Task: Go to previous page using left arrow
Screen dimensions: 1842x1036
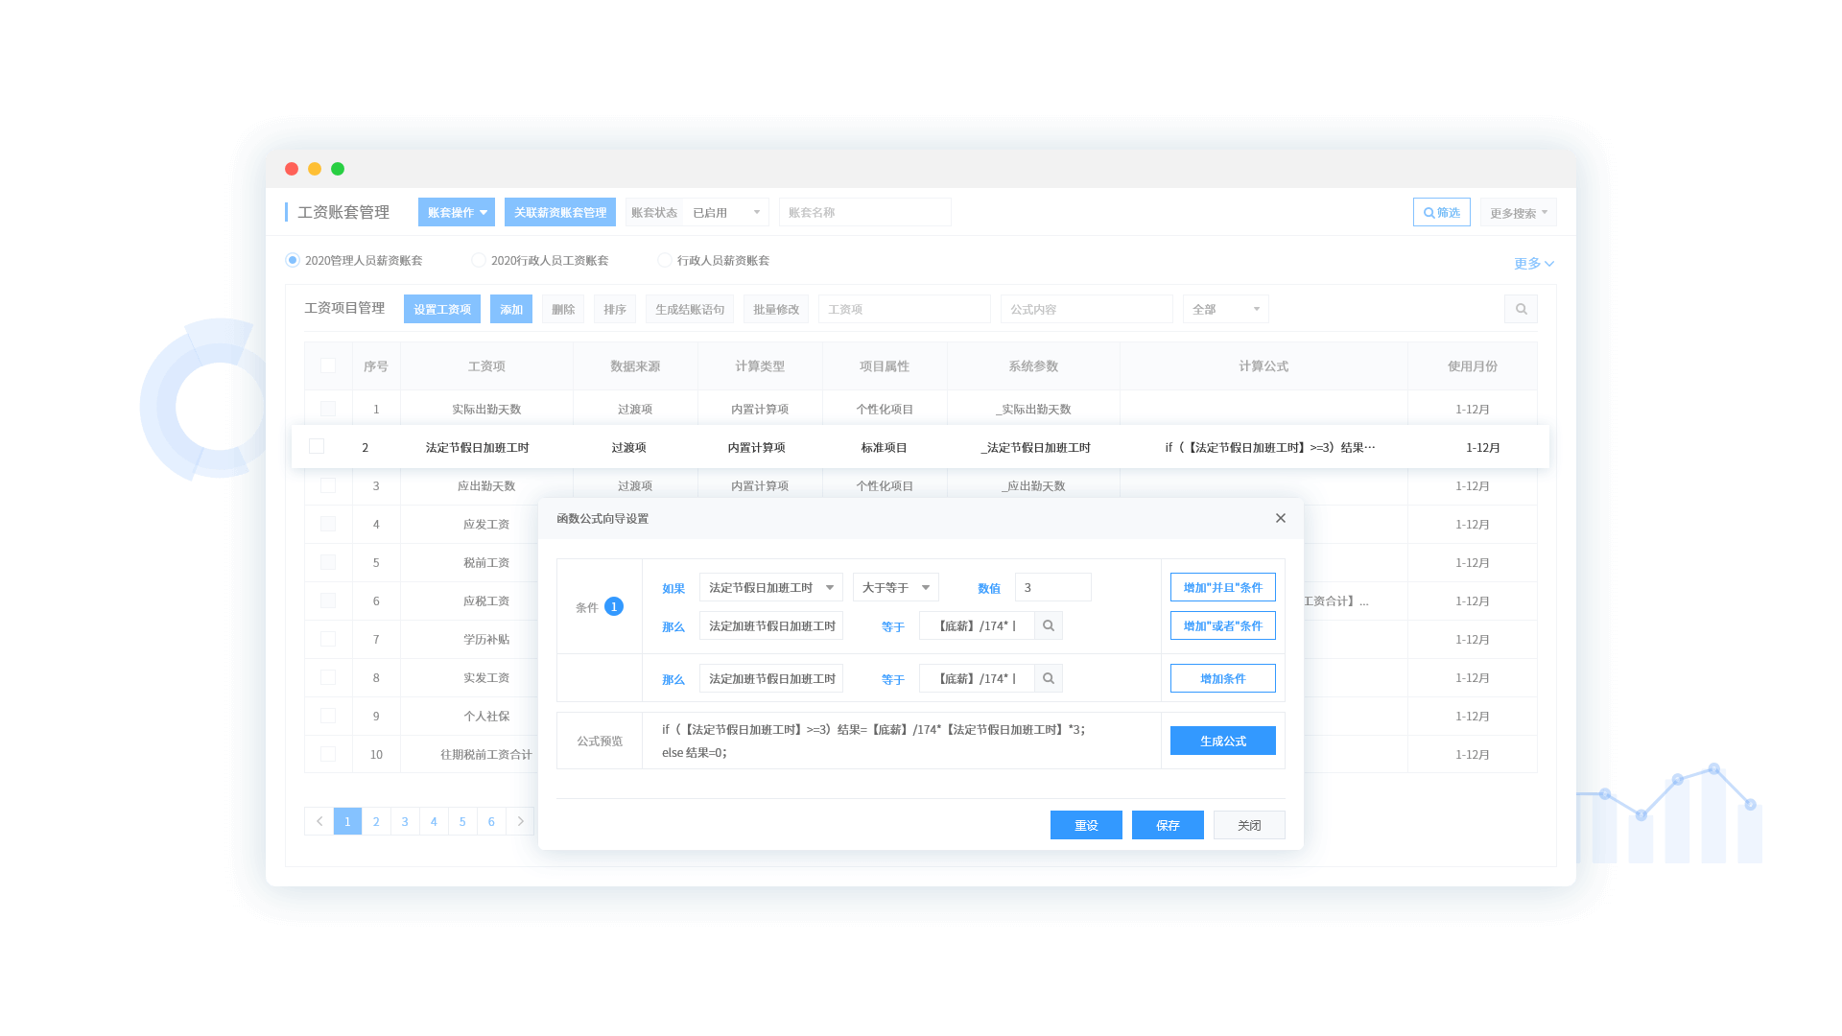Action: click(x=319, y=821)
